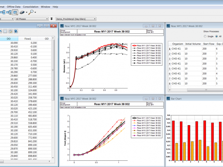Close the top Biomass plot window
This screenshot has width=223, height=167.
(x=160, y=26)
